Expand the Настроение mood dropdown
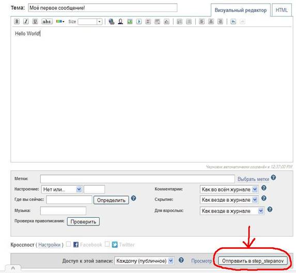This screenshot has height=273, width=296. [61, 189]
